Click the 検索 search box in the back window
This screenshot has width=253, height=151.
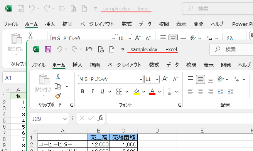tap(218, 8)
